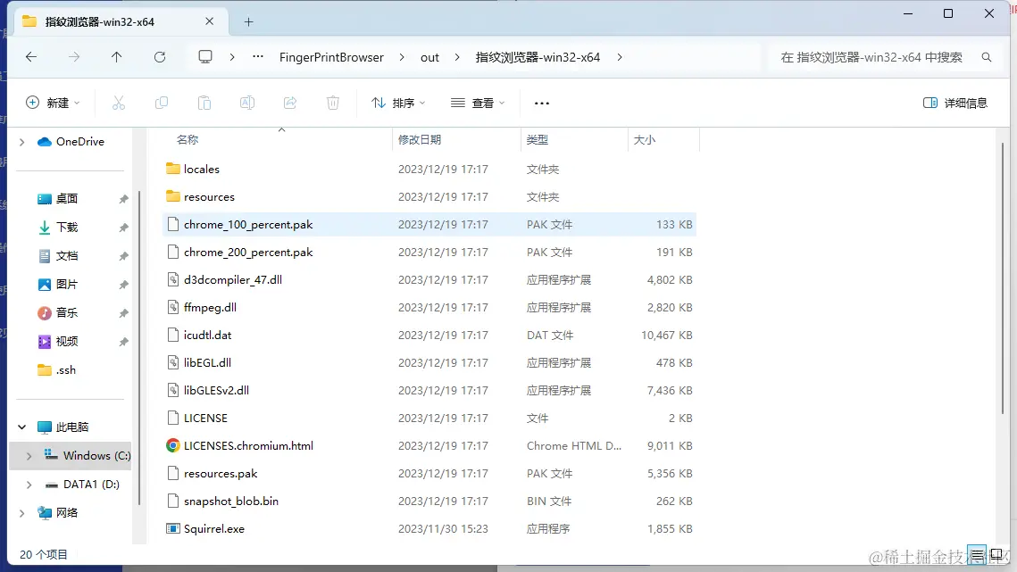The height and width of the screenshot is (572, 1017).
Task: Select chrome_200_percent.pak file
Action: tap(429, 253)
